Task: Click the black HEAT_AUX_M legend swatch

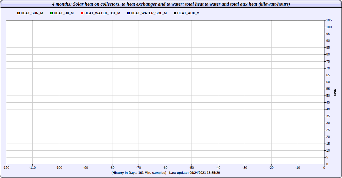Action: (175, 13)
